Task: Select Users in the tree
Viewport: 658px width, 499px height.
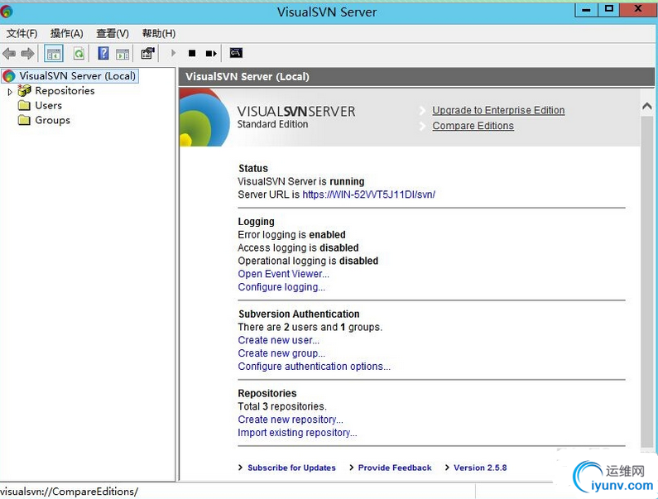Action: 48,105
